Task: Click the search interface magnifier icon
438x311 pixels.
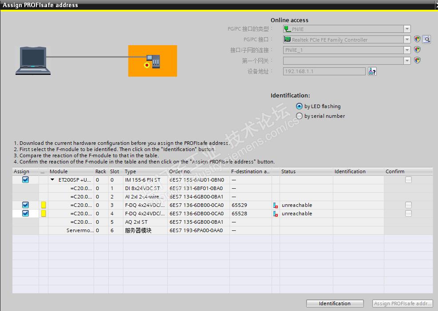Action: click(426, 39)
